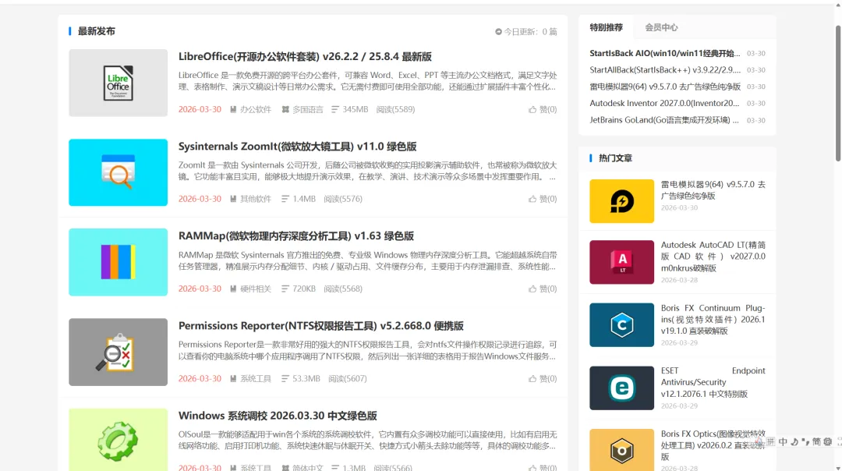Open hot article Autodesk AutoCAD LT v2027.0.0
842x471 pixels.
713,257
